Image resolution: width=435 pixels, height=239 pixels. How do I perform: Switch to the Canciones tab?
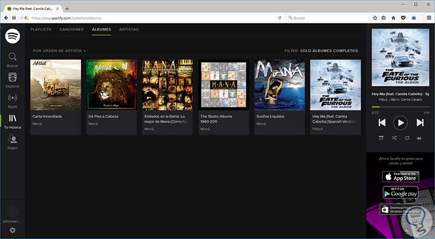(x=72, y=29)
